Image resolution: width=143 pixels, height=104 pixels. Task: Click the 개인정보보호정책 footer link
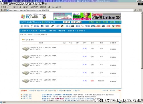coord(42,91)
